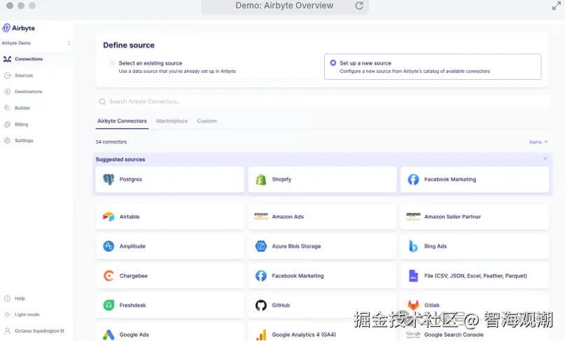Screen dimensions: 565x341
Task: Open the Google Search Console label
Action: pyautogui.click(x=454, y=335)
